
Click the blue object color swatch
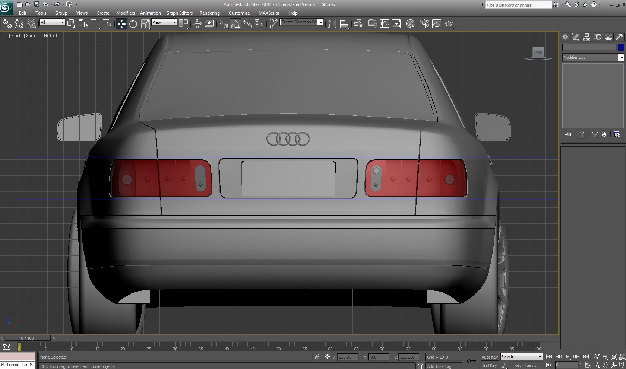click(x=621, y=47)
